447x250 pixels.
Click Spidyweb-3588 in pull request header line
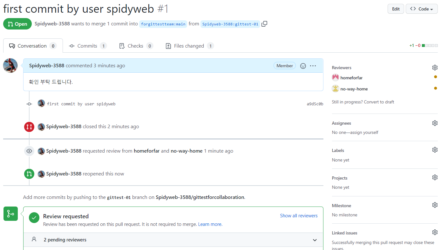coord(52,24)
